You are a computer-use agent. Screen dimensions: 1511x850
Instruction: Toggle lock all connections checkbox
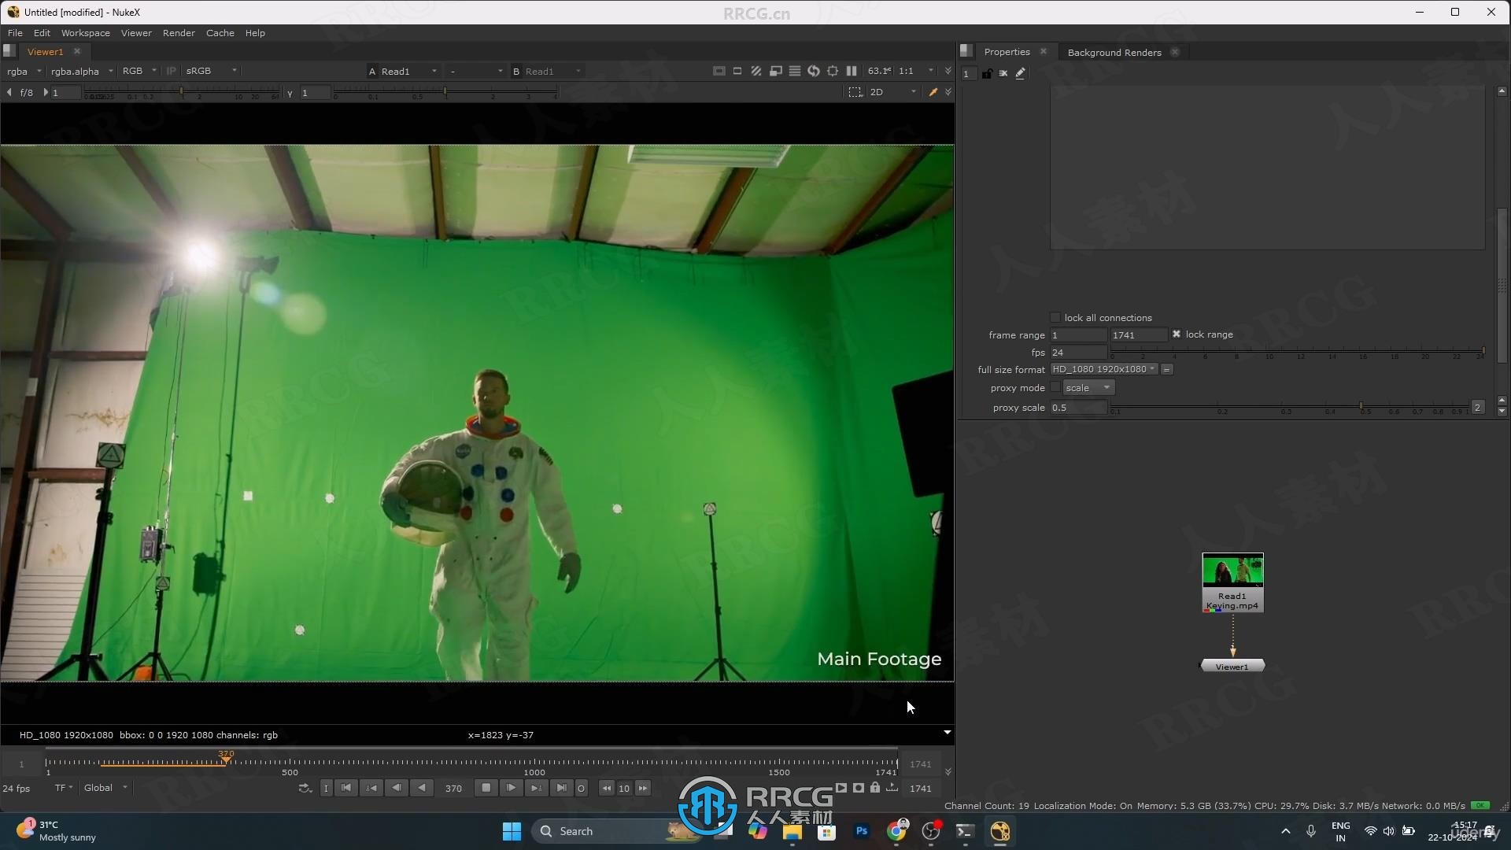tap(1056, 318)
